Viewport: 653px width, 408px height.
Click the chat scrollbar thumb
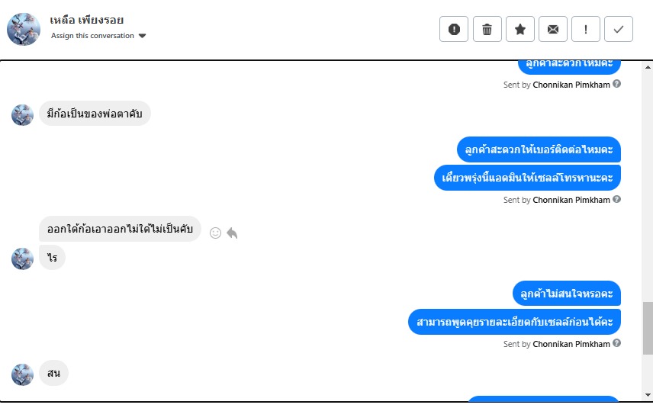(x=648, y=328)
